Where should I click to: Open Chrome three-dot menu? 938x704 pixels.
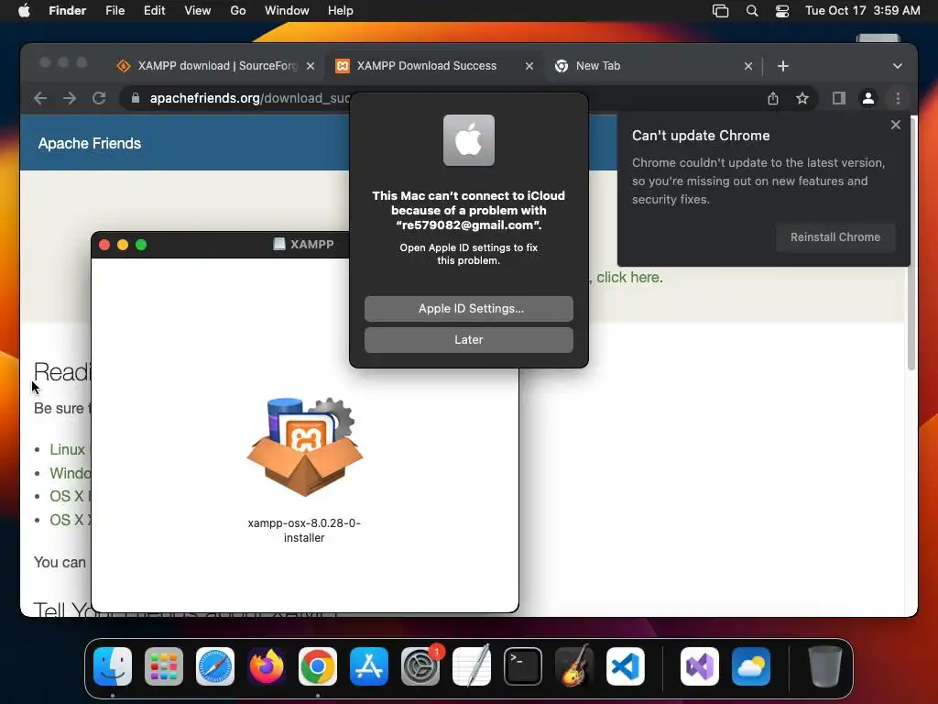tap(898, 98)
